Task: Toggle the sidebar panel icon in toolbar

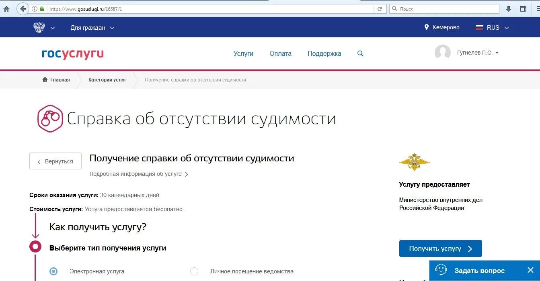Action: click(523, 9)
